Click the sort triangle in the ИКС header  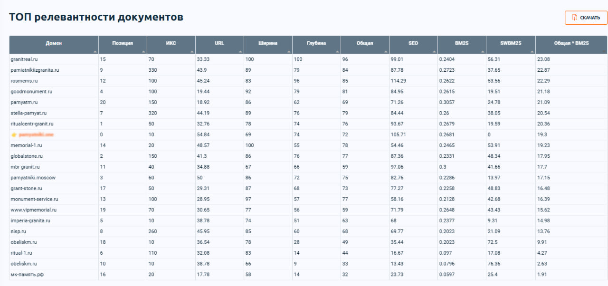point(192,51)
